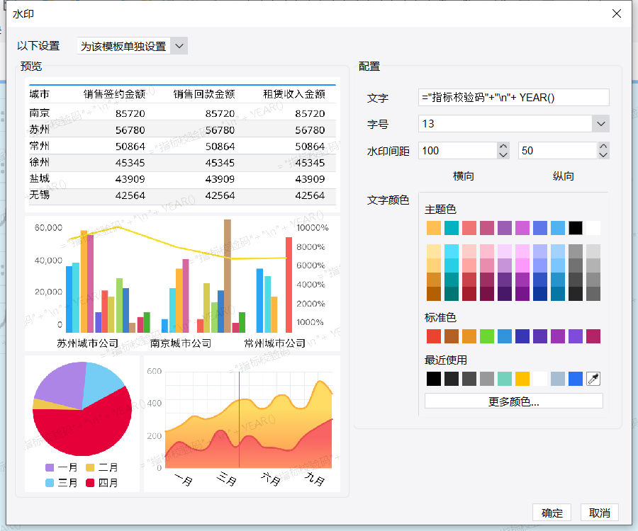Select the teal-green swatch in 最近使用
Screen dimensions: 638x531
pos(505,379)
